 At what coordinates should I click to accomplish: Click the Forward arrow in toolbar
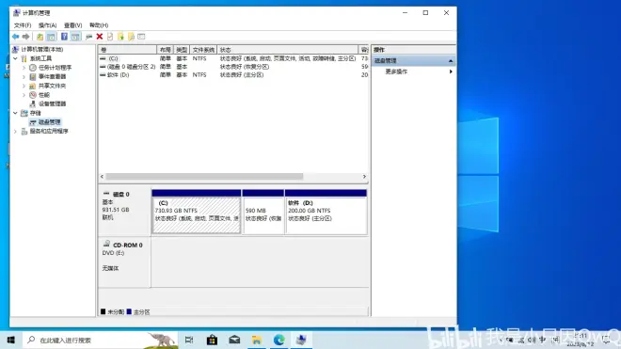coord(25,37)
